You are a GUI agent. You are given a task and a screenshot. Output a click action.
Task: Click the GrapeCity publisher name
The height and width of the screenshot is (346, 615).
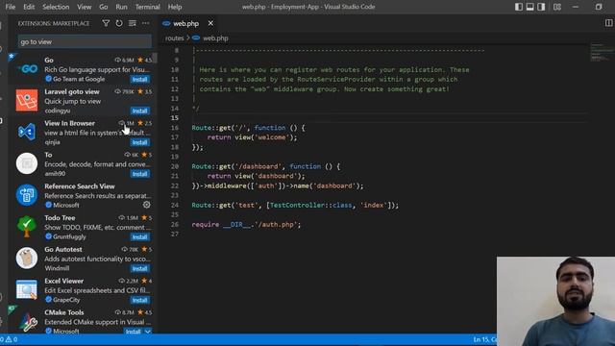click(66, 300)
